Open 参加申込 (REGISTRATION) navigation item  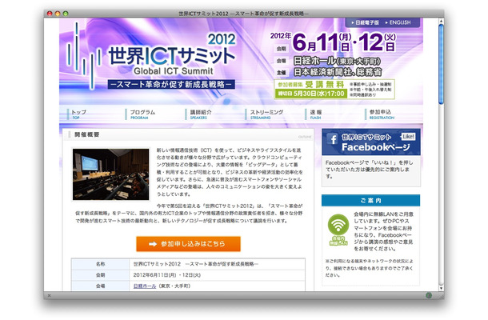click(382, 114)
